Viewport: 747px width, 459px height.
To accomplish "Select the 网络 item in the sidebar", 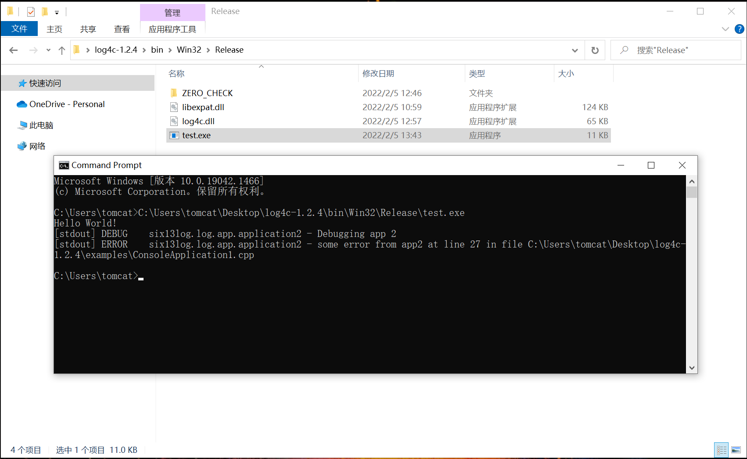I will pos(37,146).
